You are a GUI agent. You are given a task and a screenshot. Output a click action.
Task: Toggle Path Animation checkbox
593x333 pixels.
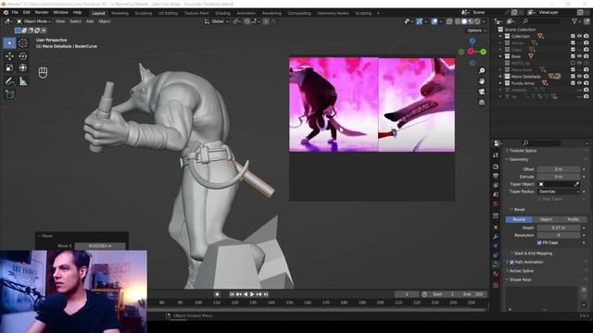coord(511,262)
